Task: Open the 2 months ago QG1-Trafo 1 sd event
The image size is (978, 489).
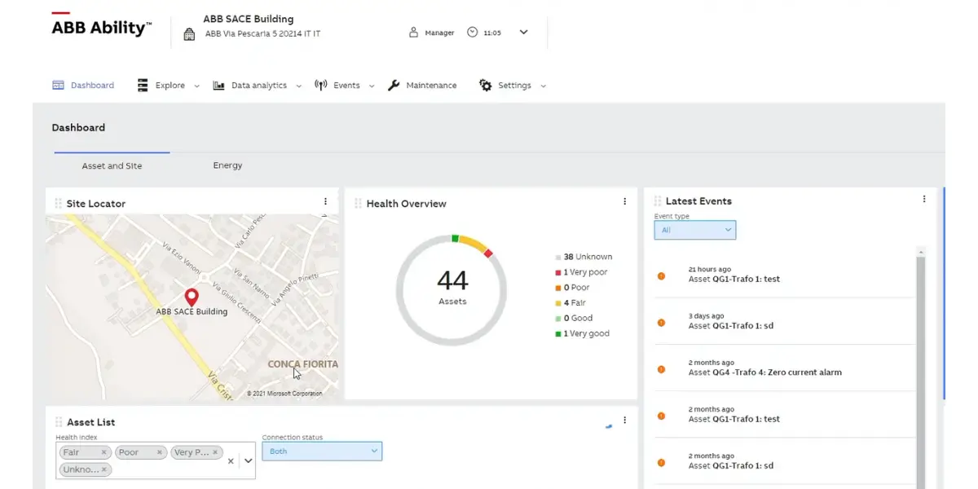Action: (784, 461)
